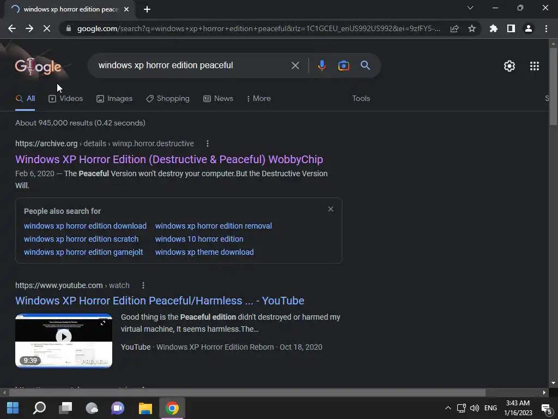Open Google quick settings gear
The image size is (558, 419).
point(510,66)
